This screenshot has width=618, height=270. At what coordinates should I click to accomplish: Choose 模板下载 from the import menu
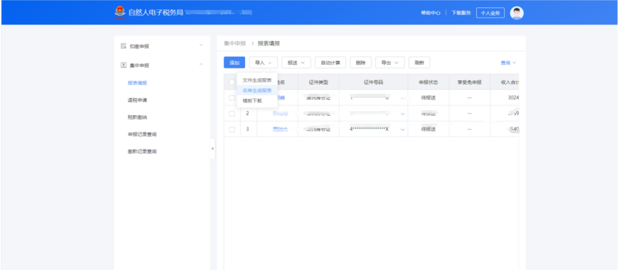click(x=253, y=101)
